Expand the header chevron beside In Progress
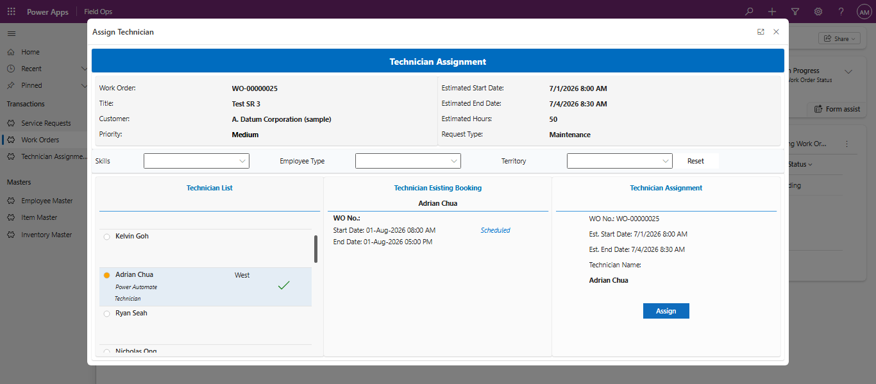The width and height of the screenshot is (876, 384). coord(848,72)
